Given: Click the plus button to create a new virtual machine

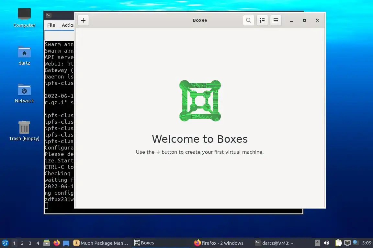Looking at the screenshot, I should pos(83,20).
